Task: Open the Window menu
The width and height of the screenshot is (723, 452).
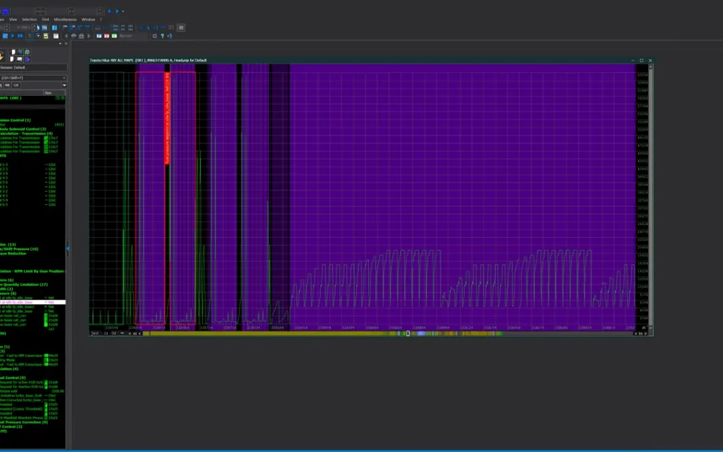Action: 88,19
